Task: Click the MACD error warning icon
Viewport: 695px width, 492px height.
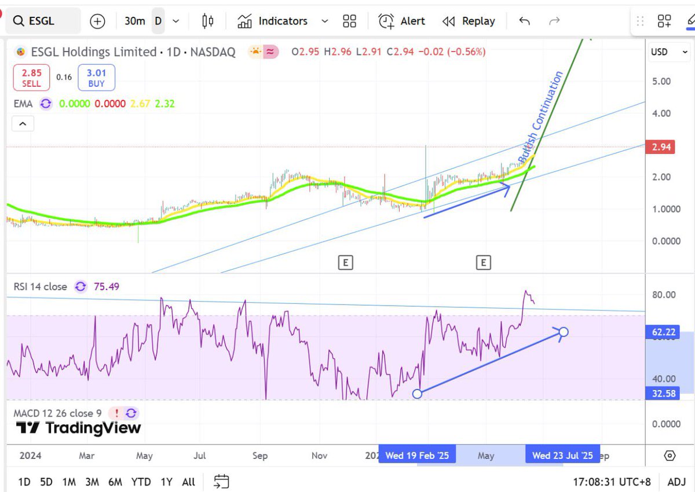Action: click(116, 413)
